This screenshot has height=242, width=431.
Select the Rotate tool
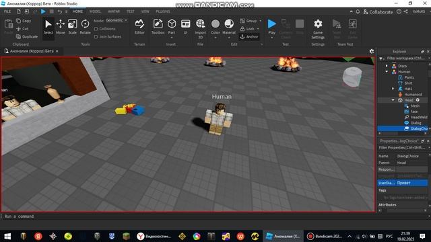point(85,27)
